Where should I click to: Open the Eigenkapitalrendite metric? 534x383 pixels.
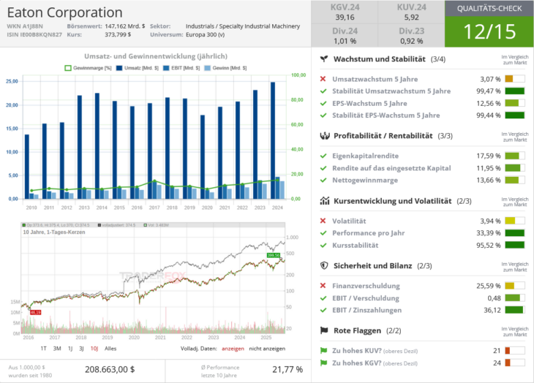click(366, 156)
